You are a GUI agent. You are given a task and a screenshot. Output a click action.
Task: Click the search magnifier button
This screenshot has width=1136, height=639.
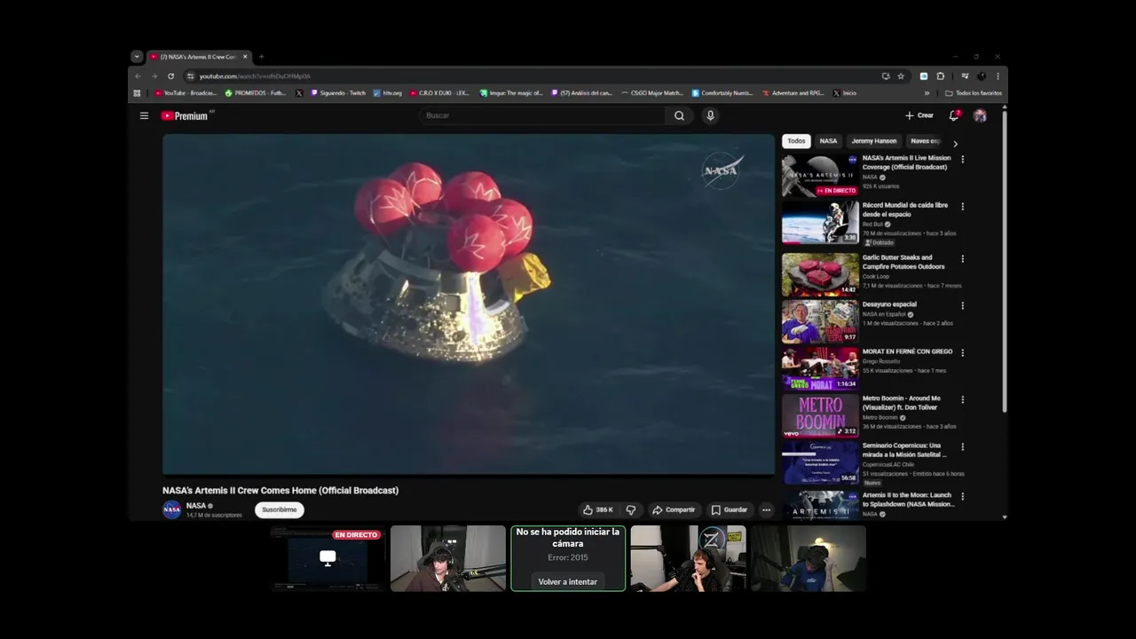click(679, 115)
